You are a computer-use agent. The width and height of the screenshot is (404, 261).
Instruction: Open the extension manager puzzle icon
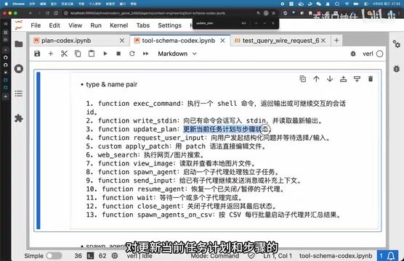[19, 118]
